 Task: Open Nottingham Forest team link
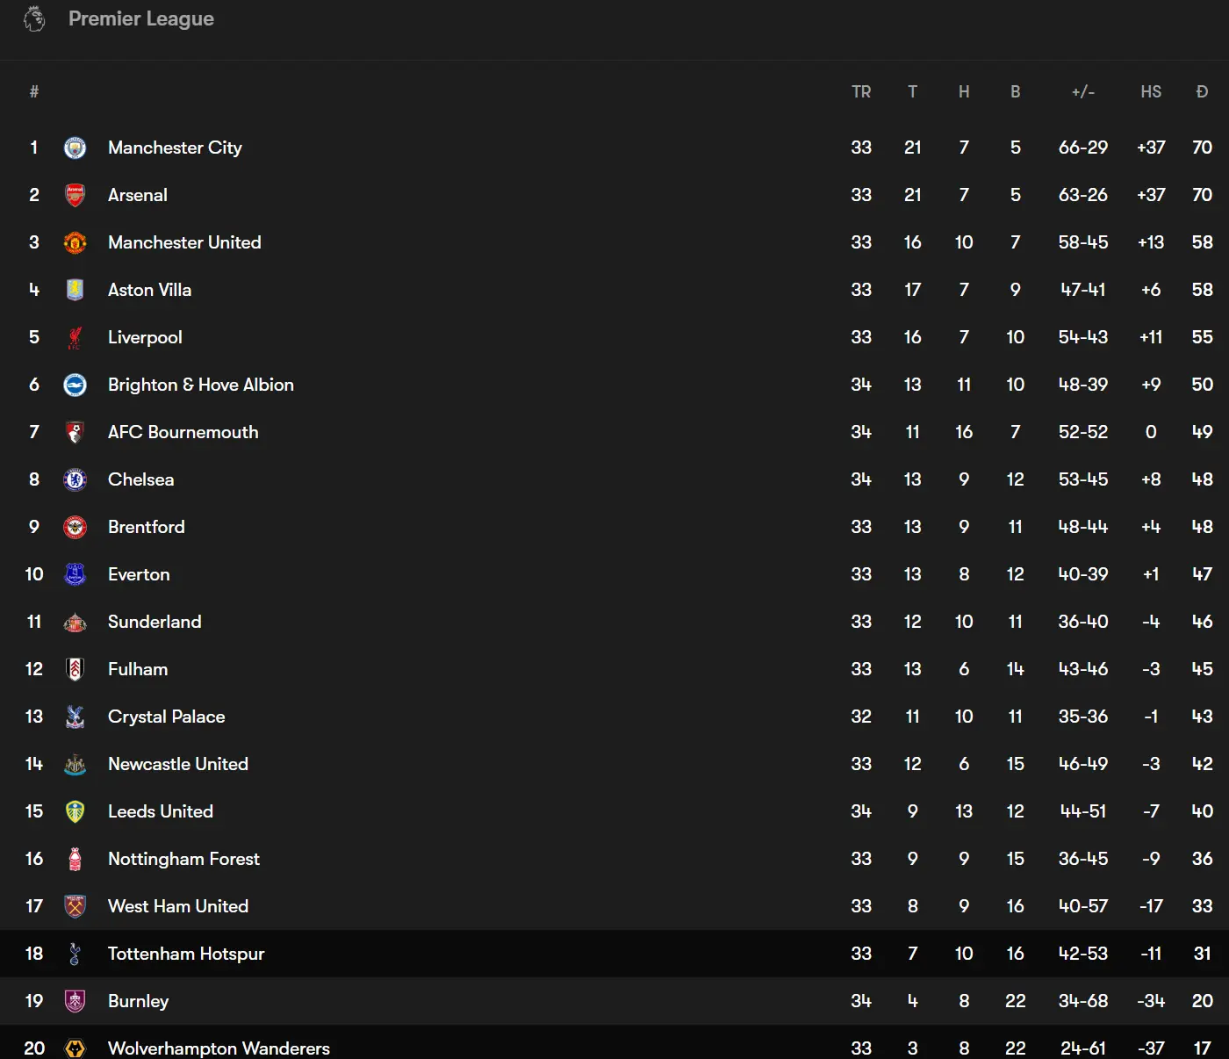coord(183,859)
